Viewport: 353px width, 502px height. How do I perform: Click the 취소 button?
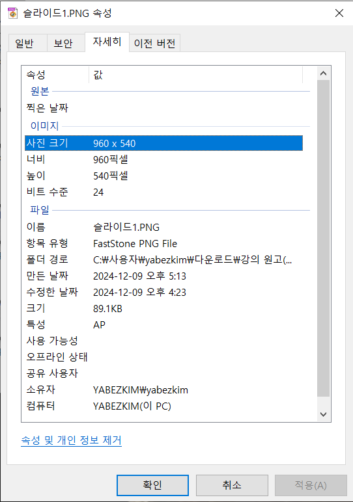pos(232,485)
